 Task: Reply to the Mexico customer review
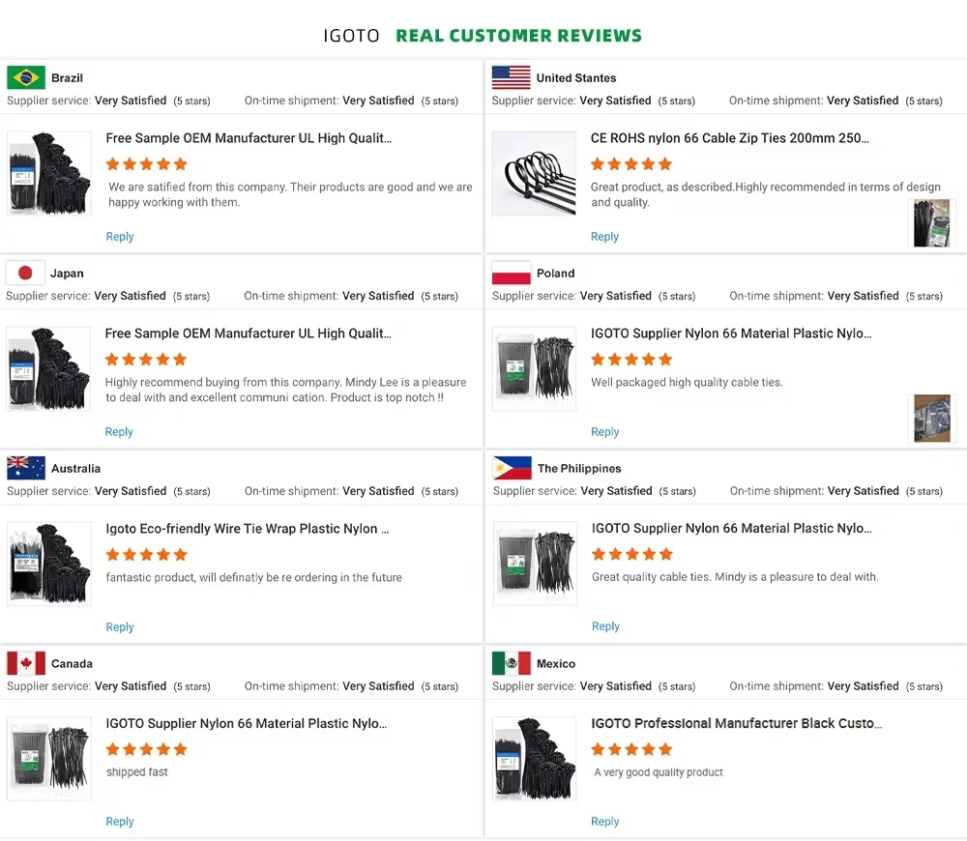pos(604,822)
